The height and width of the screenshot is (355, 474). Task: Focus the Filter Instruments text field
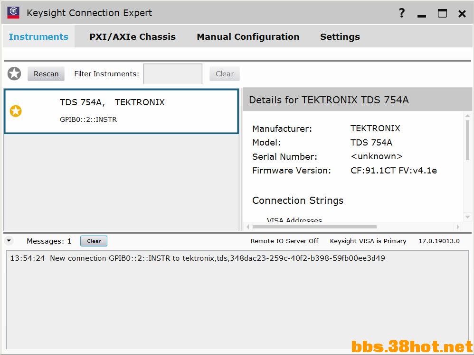pos(172,73)
